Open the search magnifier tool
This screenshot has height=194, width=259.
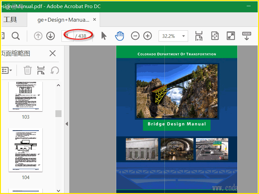tap(16, 36)
